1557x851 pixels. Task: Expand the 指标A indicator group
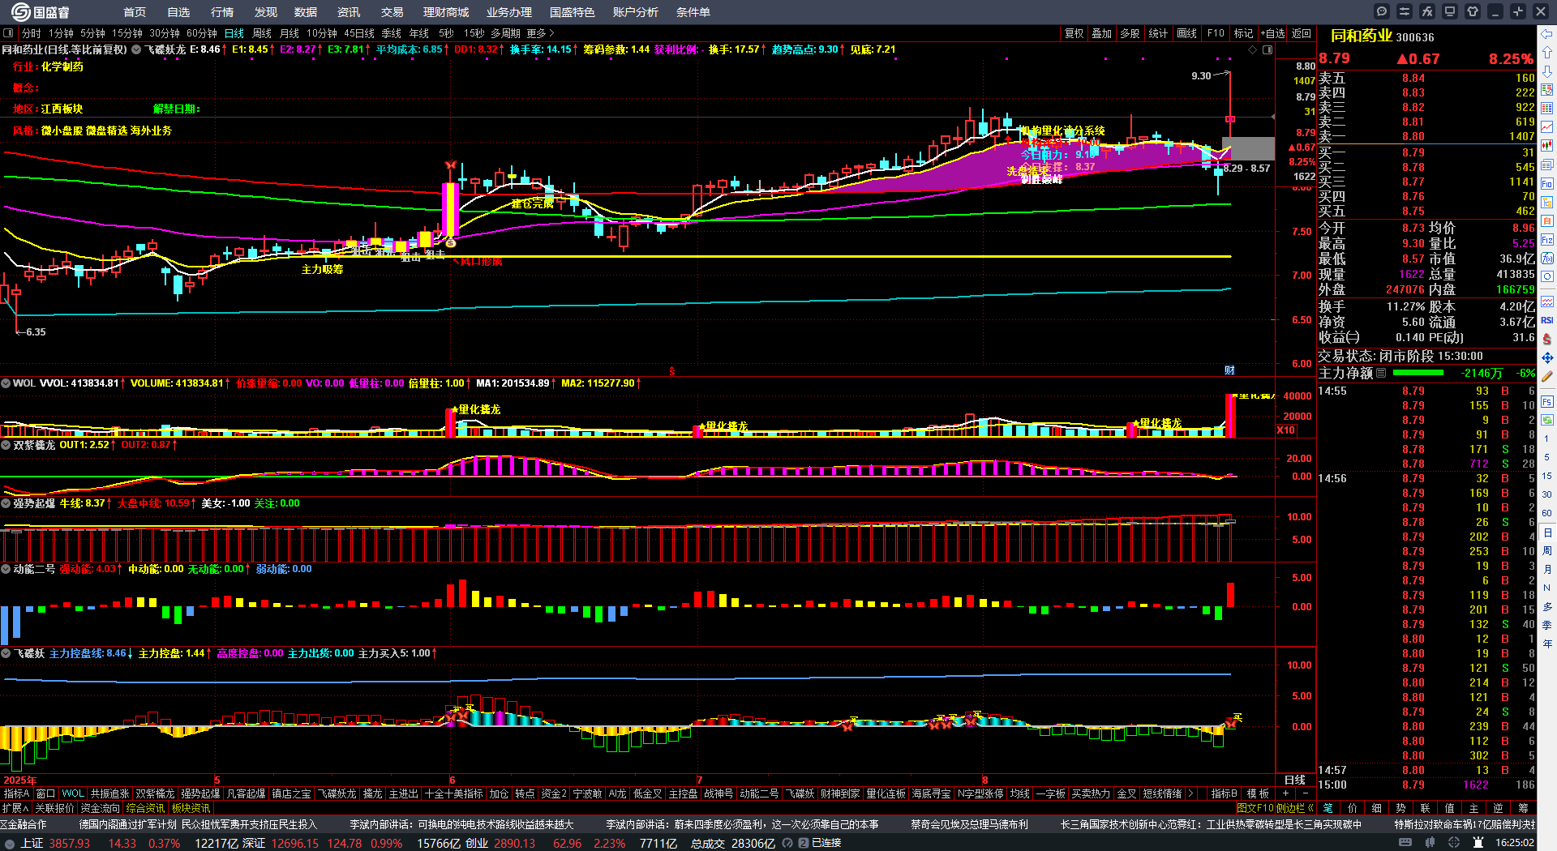click(x=16, y=793)
